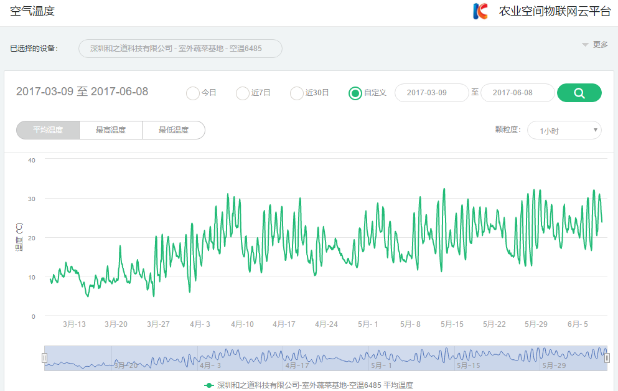The image size is (618, 391).
Task: Select the 近30日 radio button
Action: (297, 92)
